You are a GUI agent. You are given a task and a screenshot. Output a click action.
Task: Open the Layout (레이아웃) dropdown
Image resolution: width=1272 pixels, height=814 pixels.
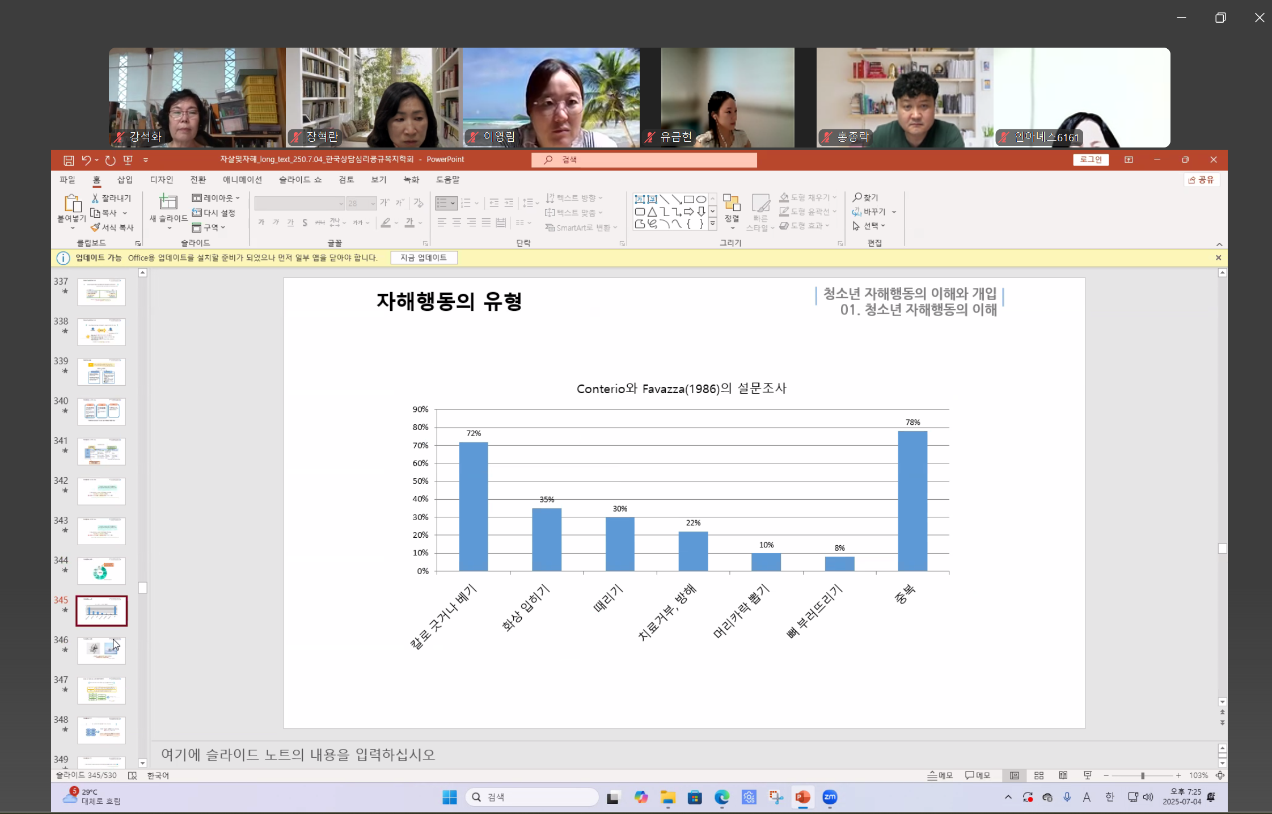[216, 198]
